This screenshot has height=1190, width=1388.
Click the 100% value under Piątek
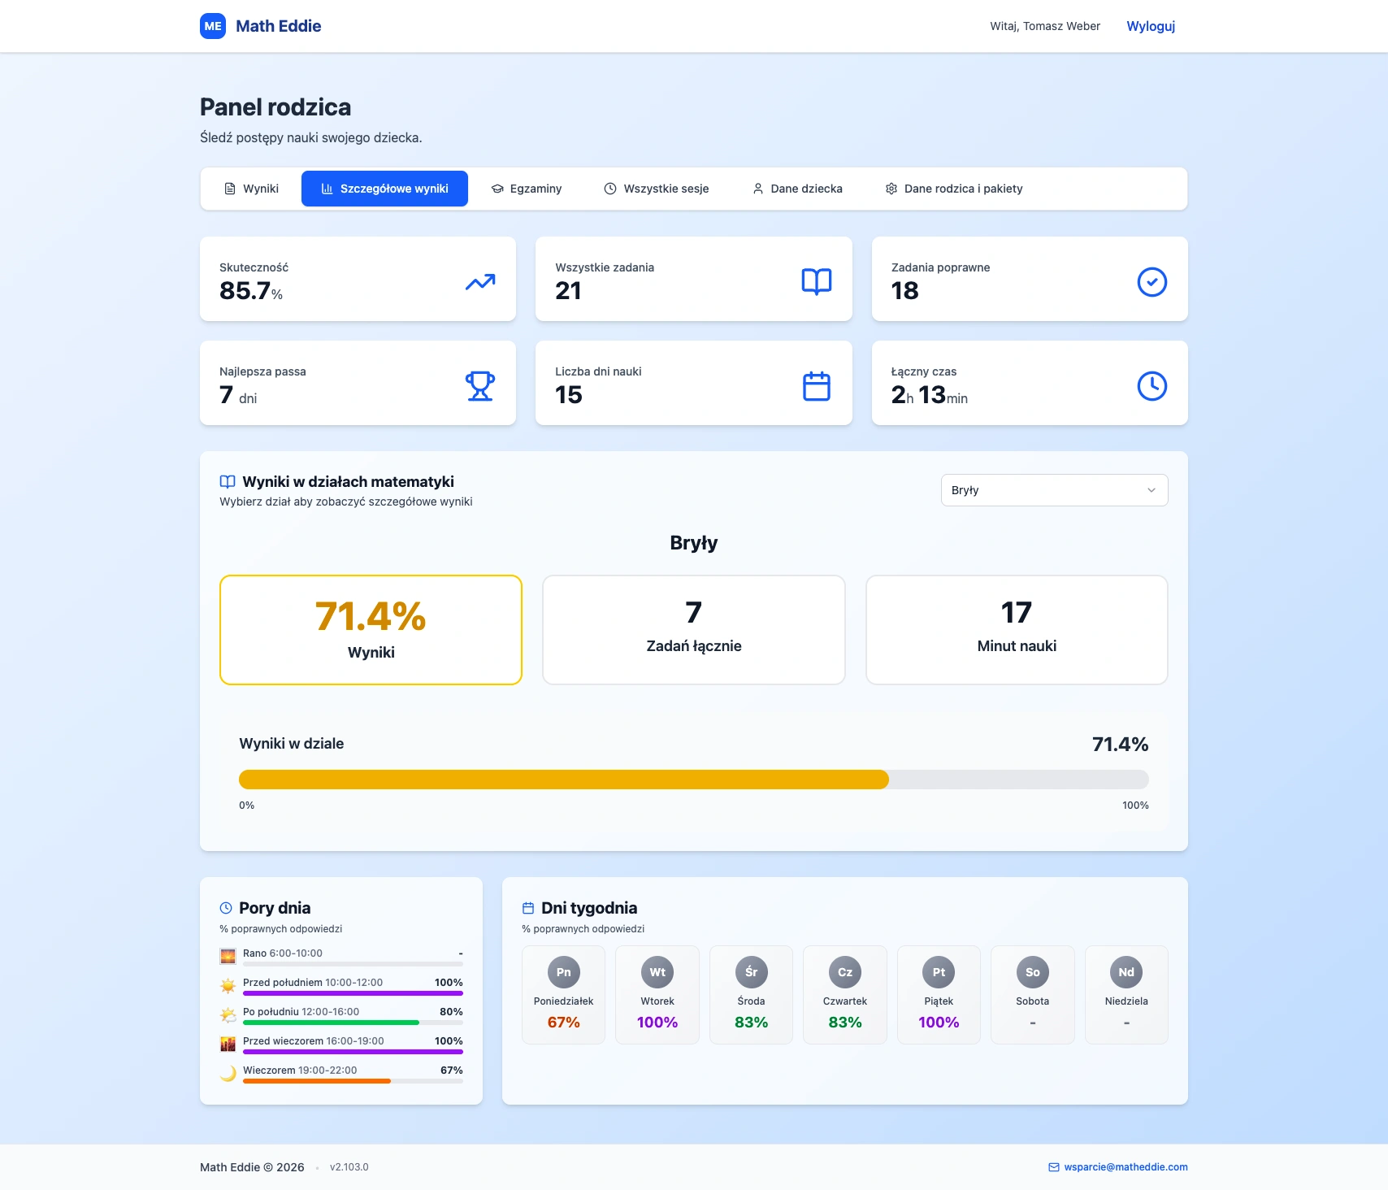(x=939, y=1023)
